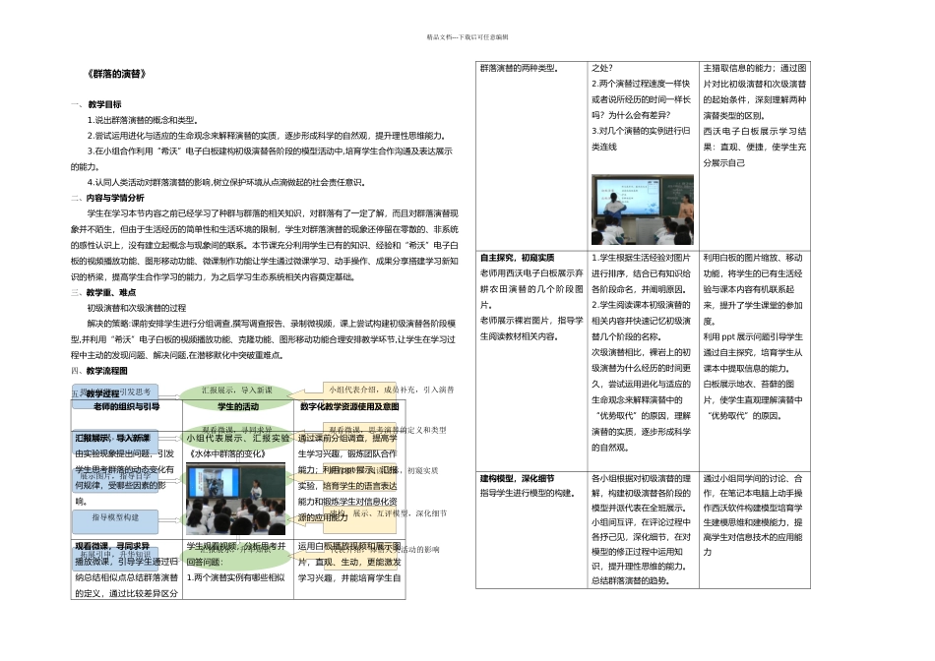Click the classroom photo in the left table
This screenshot has width=935, height=661.
pyautogui.click(x=235, y=500)
